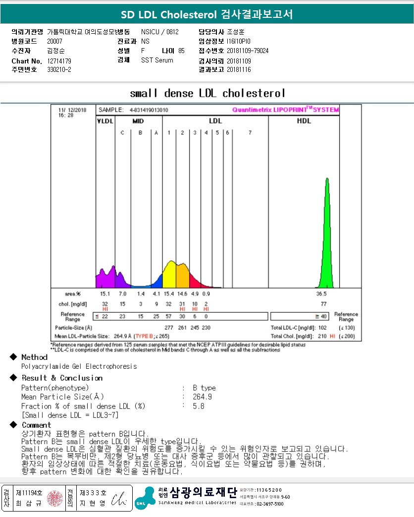Image resolution: width=414 pixels, height=517 pixels.
Task: Select VLDL area % value 15.1
Action: (x=105, y=294)
